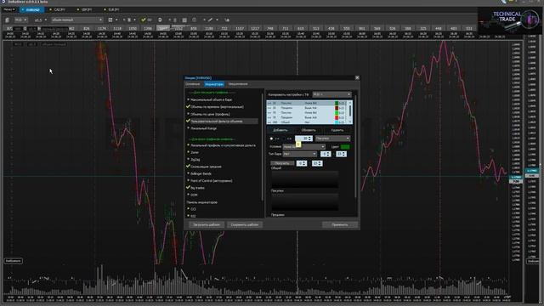
Task: Close the Опции options dialog
Action: [357, 77]
